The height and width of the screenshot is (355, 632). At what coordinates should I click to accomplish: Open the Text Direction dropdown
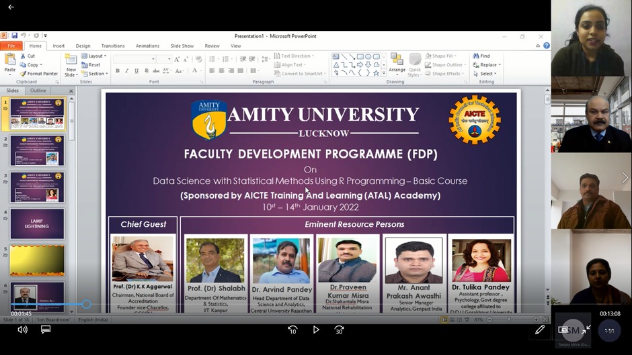294,56
